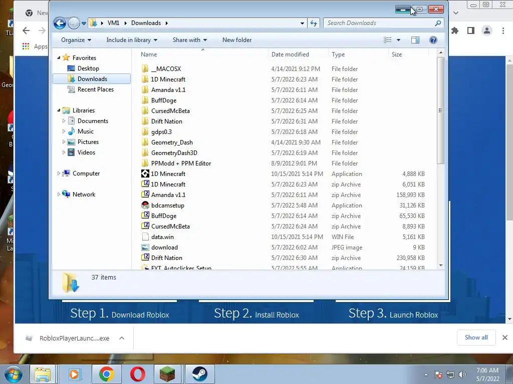513x384 pixels.
Task: Open Include in library menu
Action: pyautogui.click(x=132, y=40)
